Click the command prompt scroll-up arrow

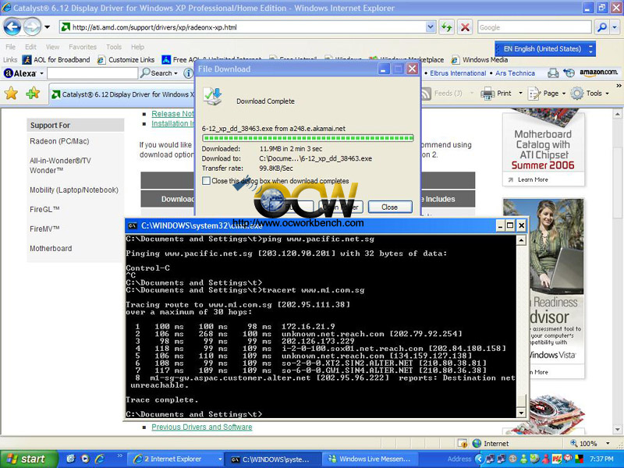point(521,240)
